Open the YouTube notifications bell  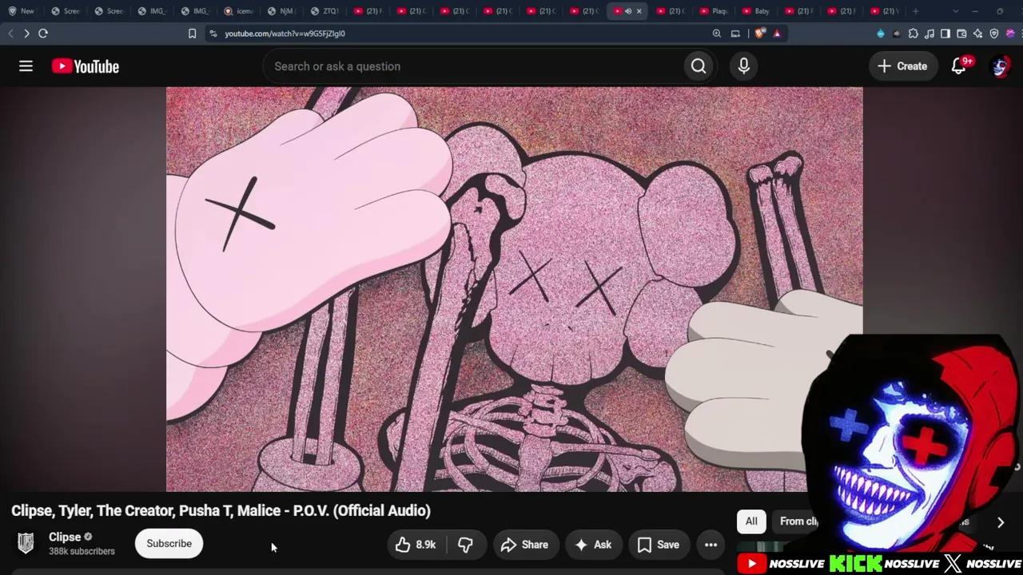959,66
